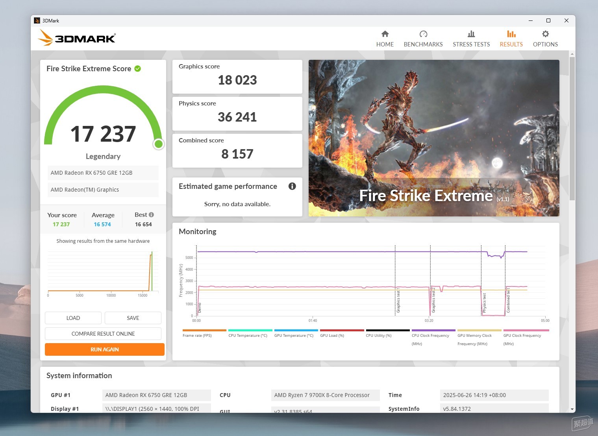Click "Sorry, no data available." text

pyautogui.click(x=237, y=204)
